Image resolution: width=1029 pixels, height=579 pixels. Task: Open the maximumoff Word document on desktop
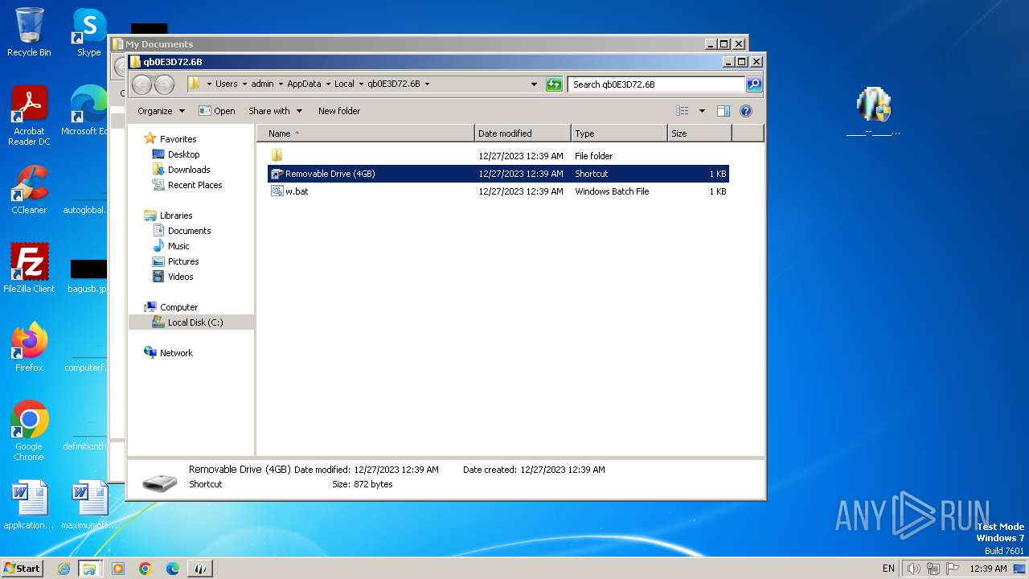coord(88,505)
